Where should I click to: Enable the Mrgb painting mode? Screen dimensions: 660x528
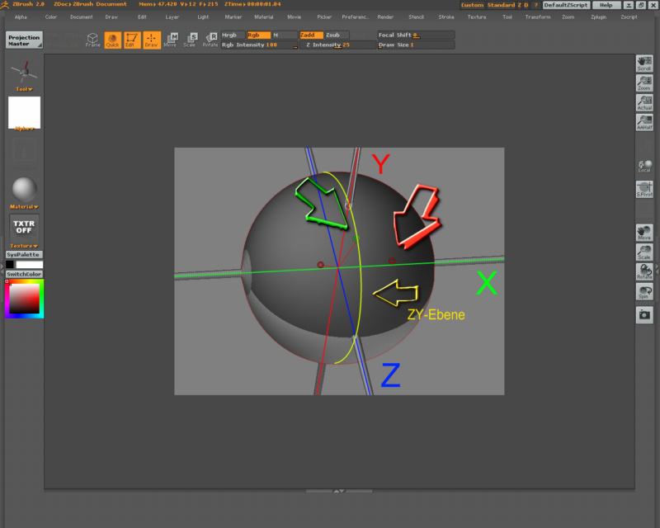point(233,35)
